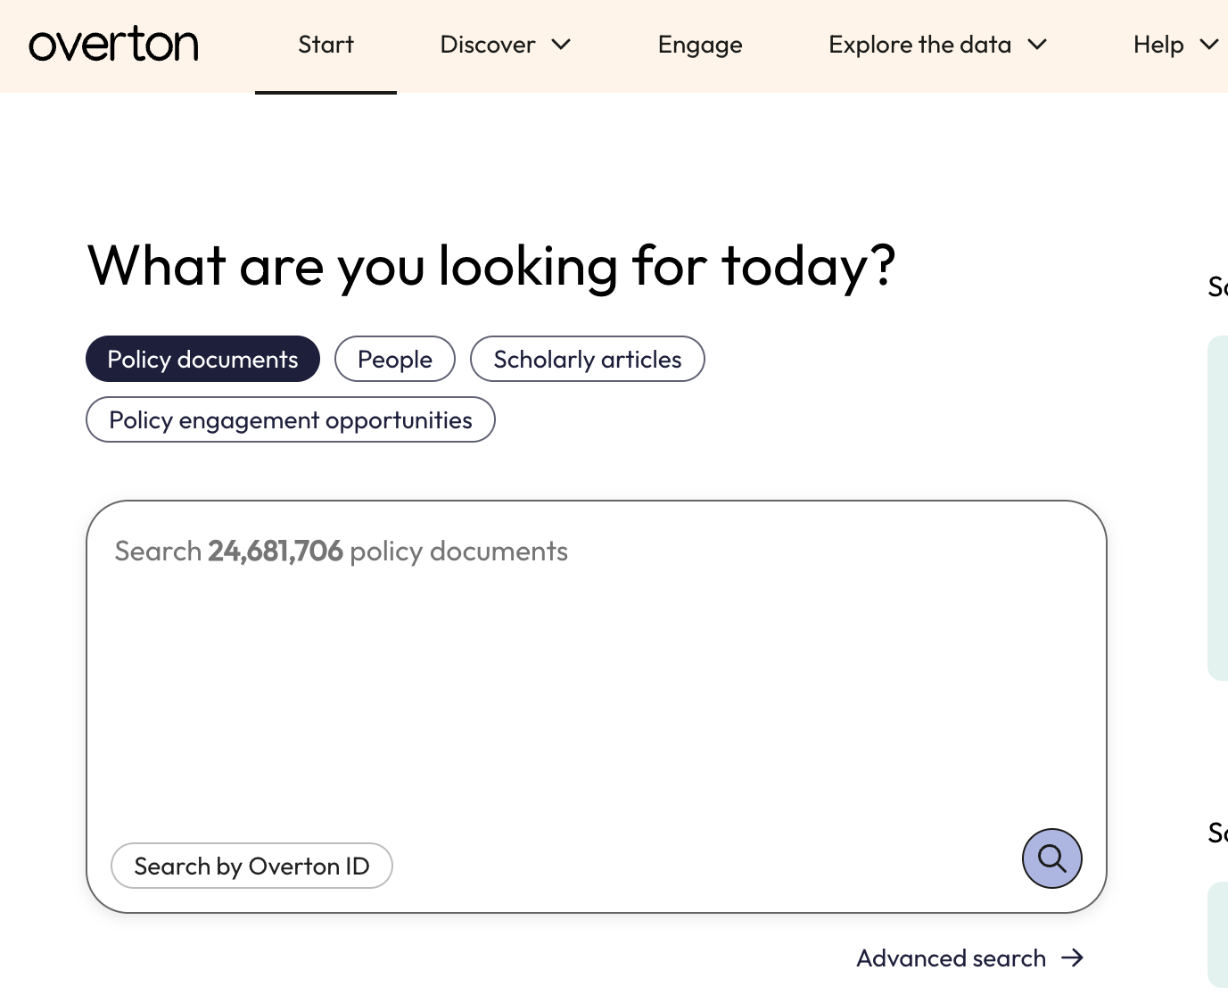Select the Scholarly articles search type
The height and width of the screenshot is (995, 1228).
(588, 359)
